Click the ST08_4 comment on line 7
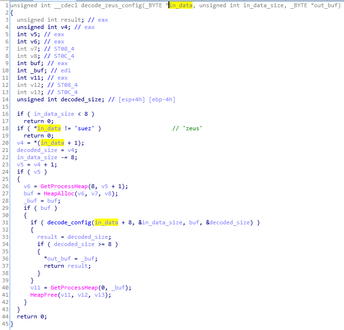This screenshot has width=344, height=330. pyautogui.click(x=64, y=49)
